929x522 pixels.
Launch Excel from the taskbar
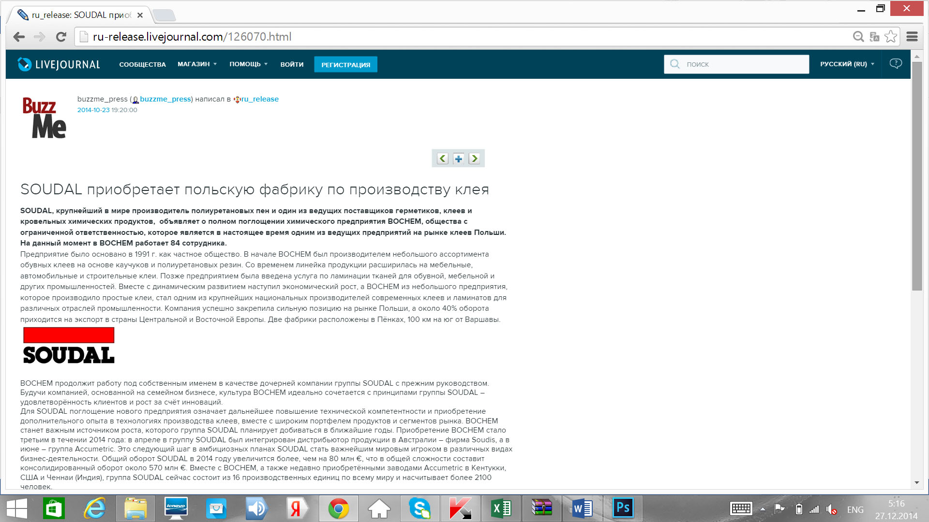click(501, 508)
